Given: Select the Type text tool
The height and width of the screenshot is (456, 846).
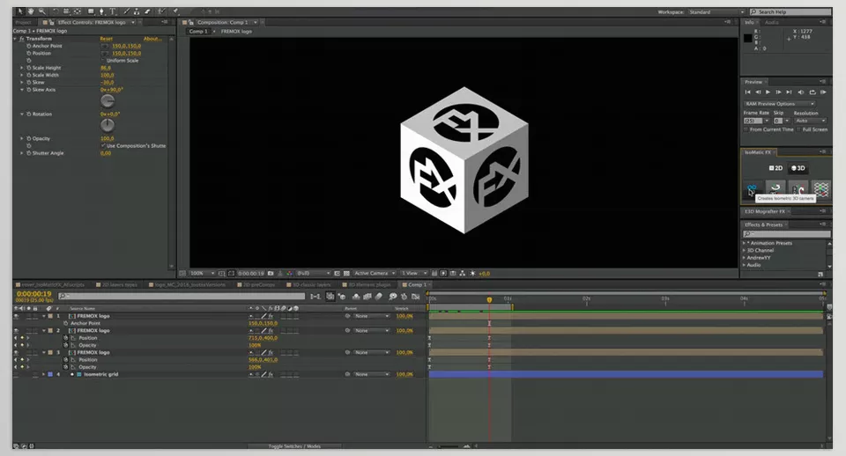Looking at the screenshot, I should coord(113,11).
